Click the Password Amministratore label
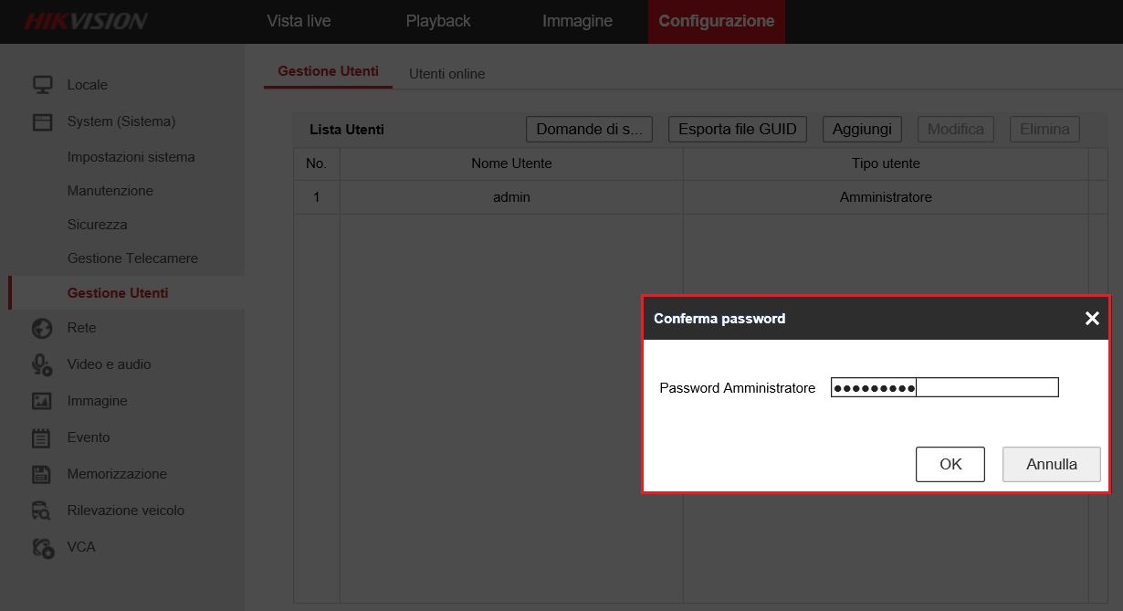The image size is (1123, 611). click(x=738, y=388)
